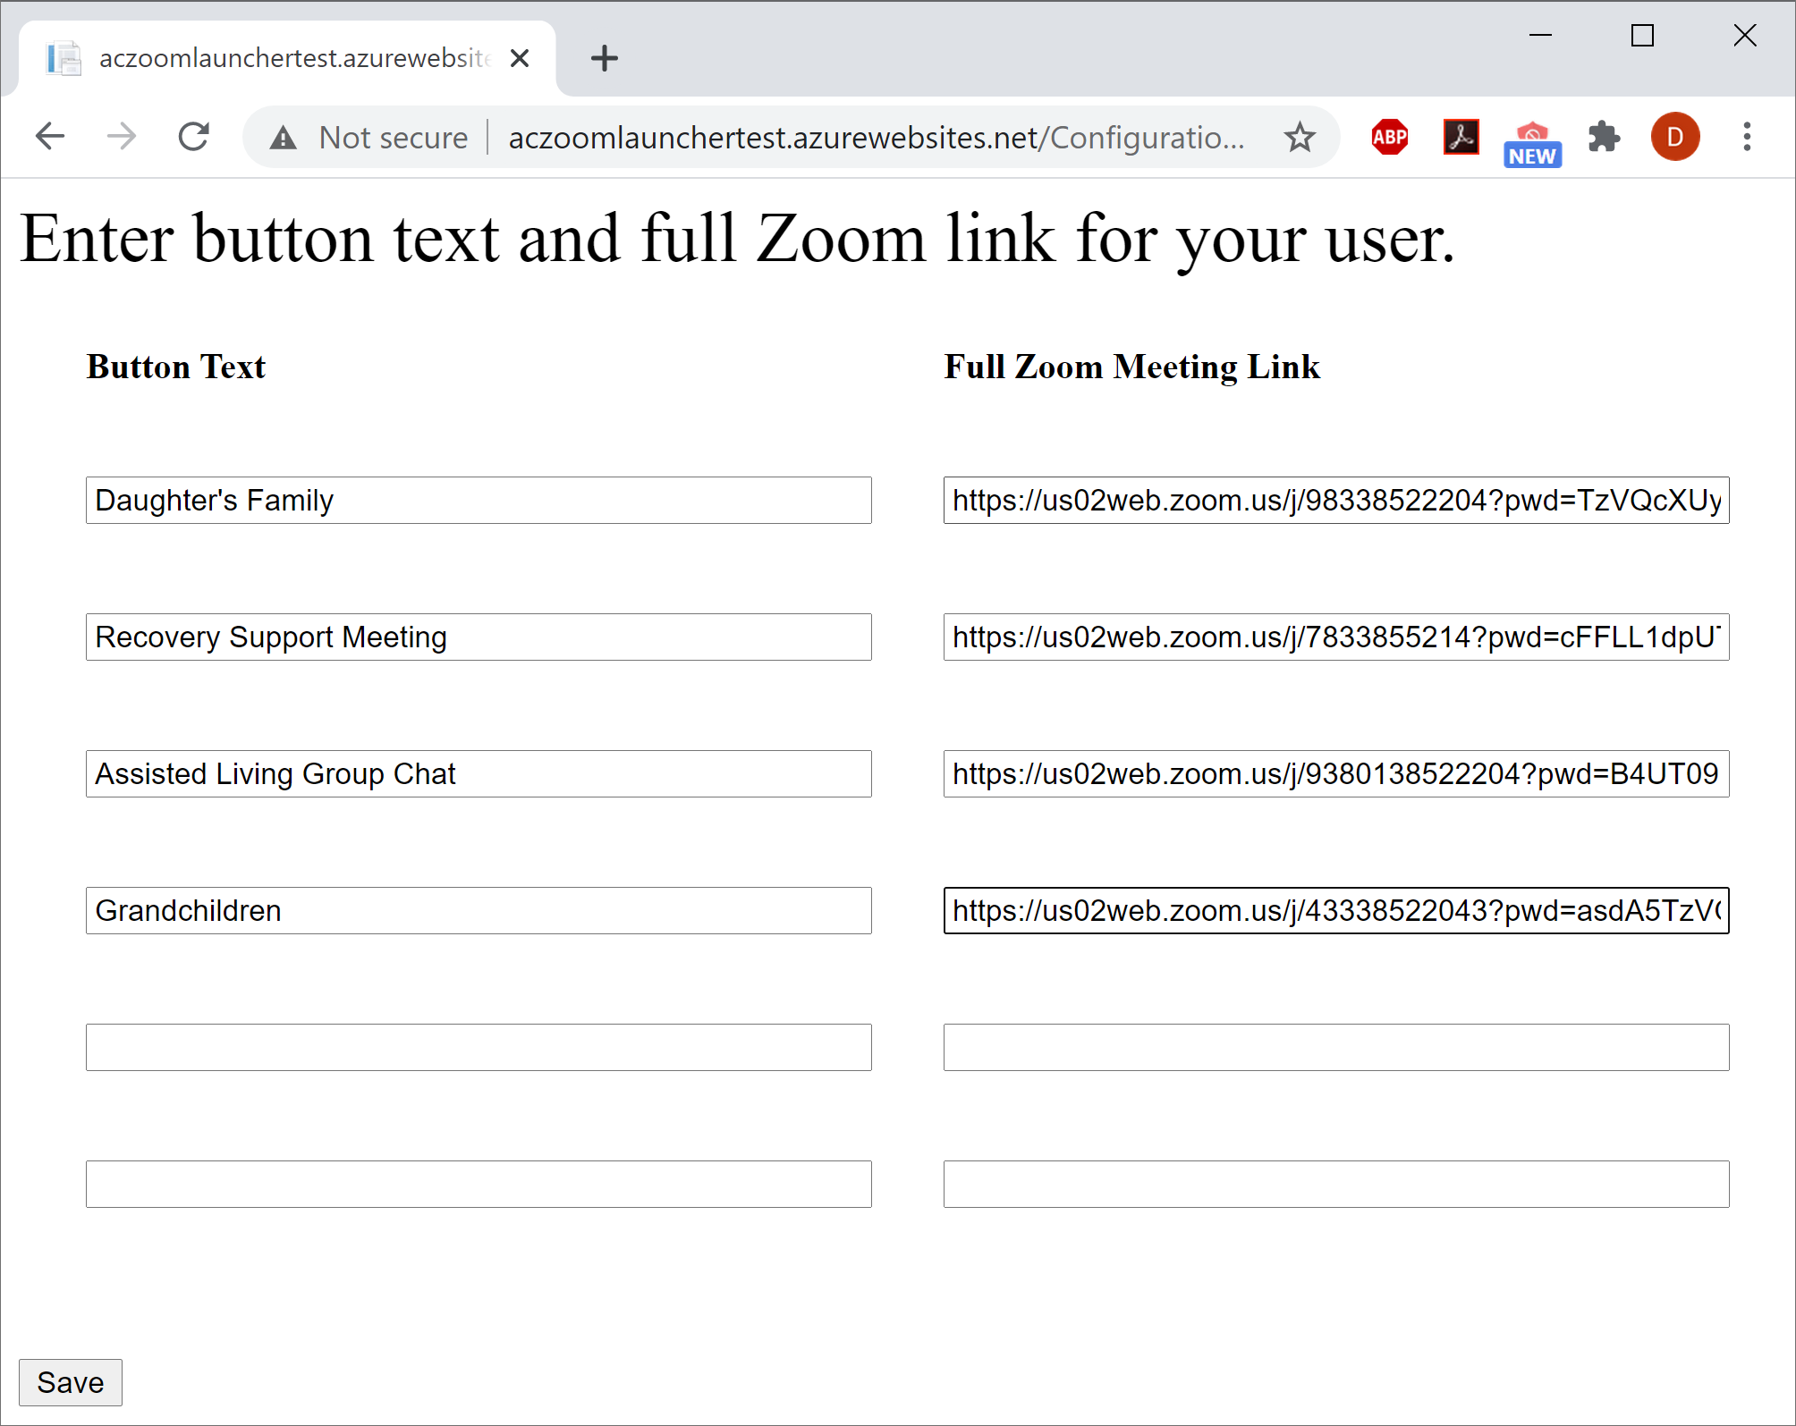Click the "Button Text" column heading
This screenshot has height=1426, width=1796.
tap(176, 367)
